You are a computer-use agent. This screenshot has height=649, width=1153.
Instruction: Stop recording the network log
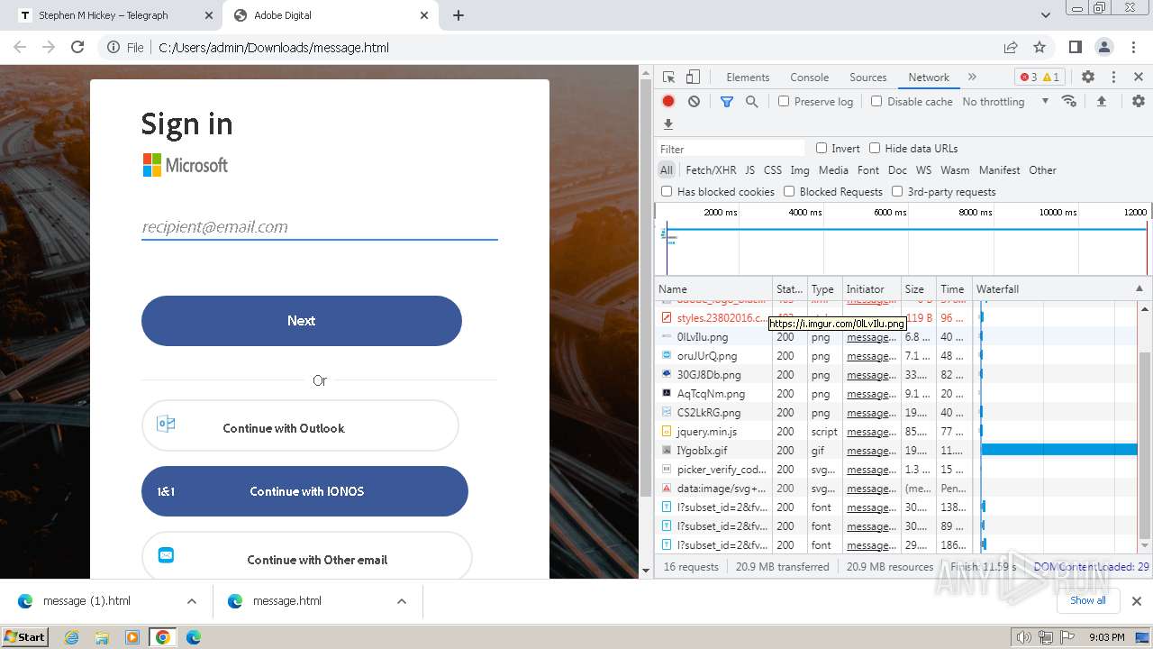point(668,102)
